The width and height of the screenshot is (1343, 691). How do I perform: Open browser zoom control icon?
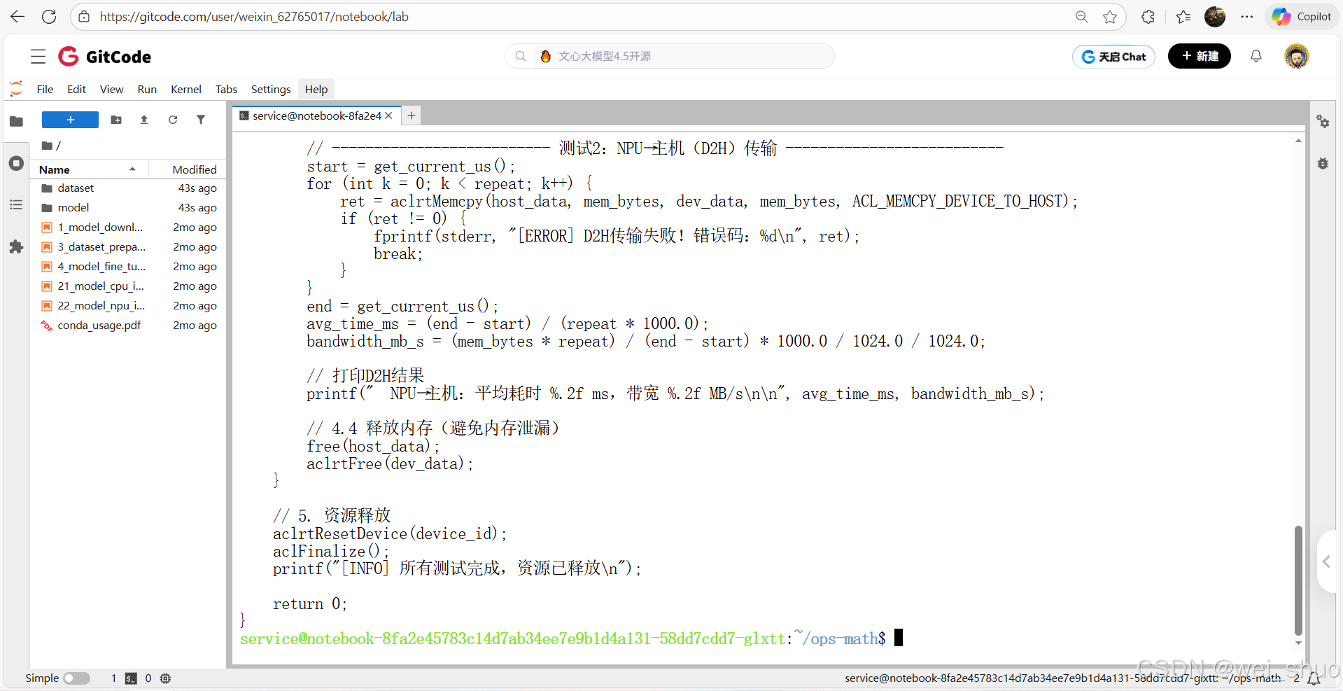point(1081,17)
